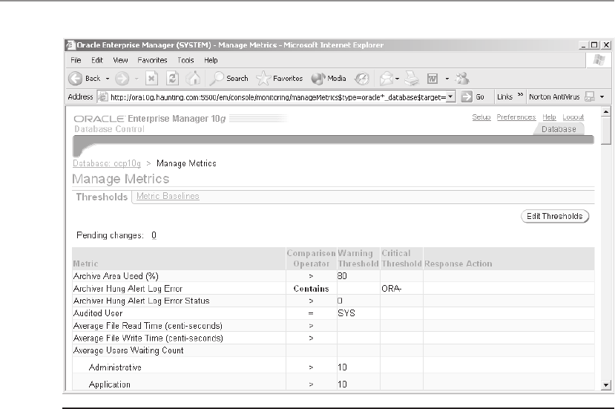Click the scrollbar up arrow
This screenshot has width=615, height=409.
click(x=605, y=112)
